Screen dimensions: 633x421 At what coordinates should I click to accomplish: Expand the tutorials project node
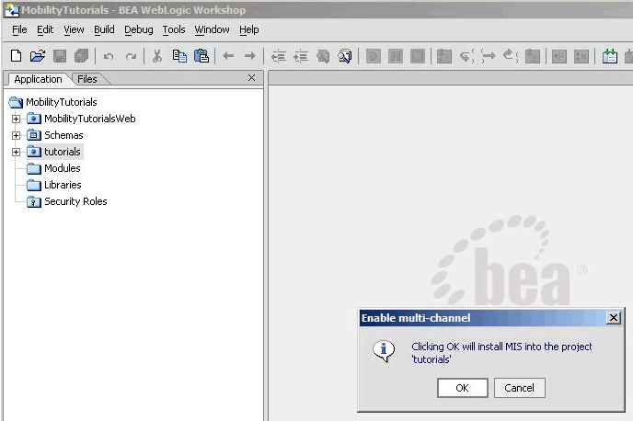pyautogui.click(x=16, y=152)
